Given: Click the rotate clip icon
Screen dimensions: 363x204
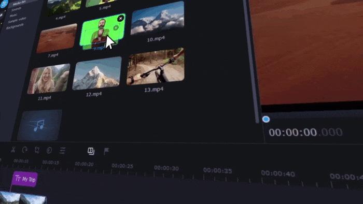Looking at the screenshot, I should tap(25, 150).
